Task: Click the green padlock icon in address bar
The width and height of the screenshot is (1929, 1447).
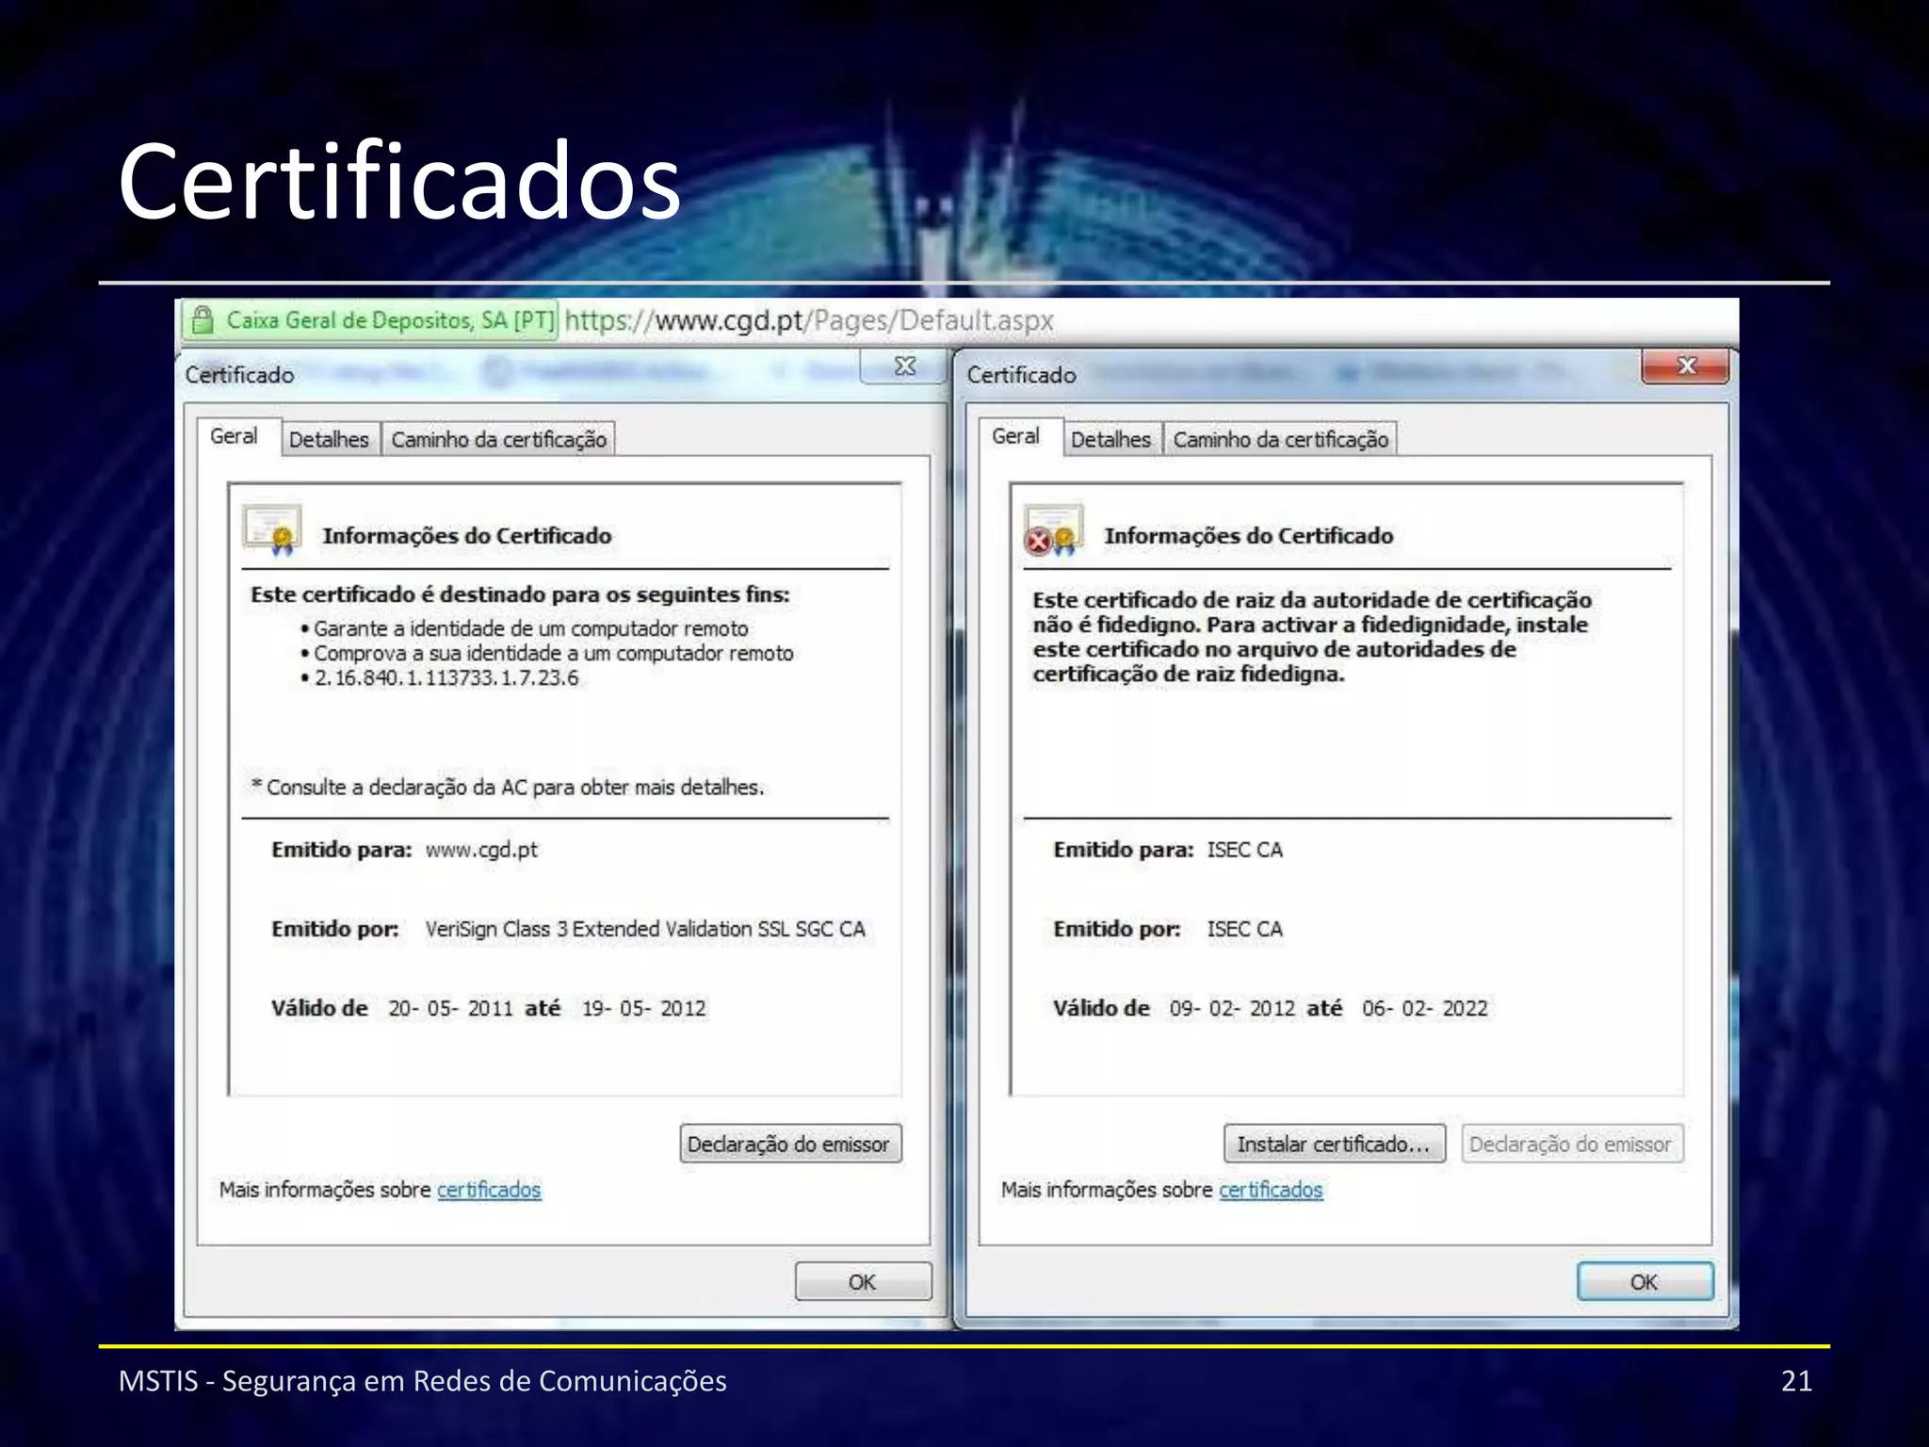Action: pyautogui.click(x=202, y=320)
